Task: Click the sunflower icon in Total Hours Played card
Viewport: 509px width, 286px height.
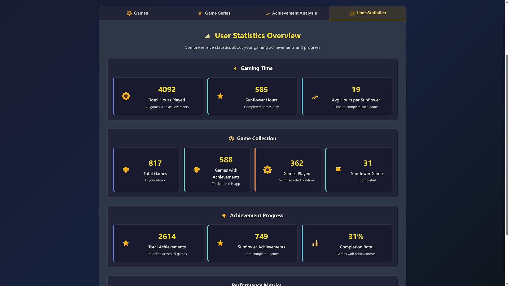Action: (126, 96)
